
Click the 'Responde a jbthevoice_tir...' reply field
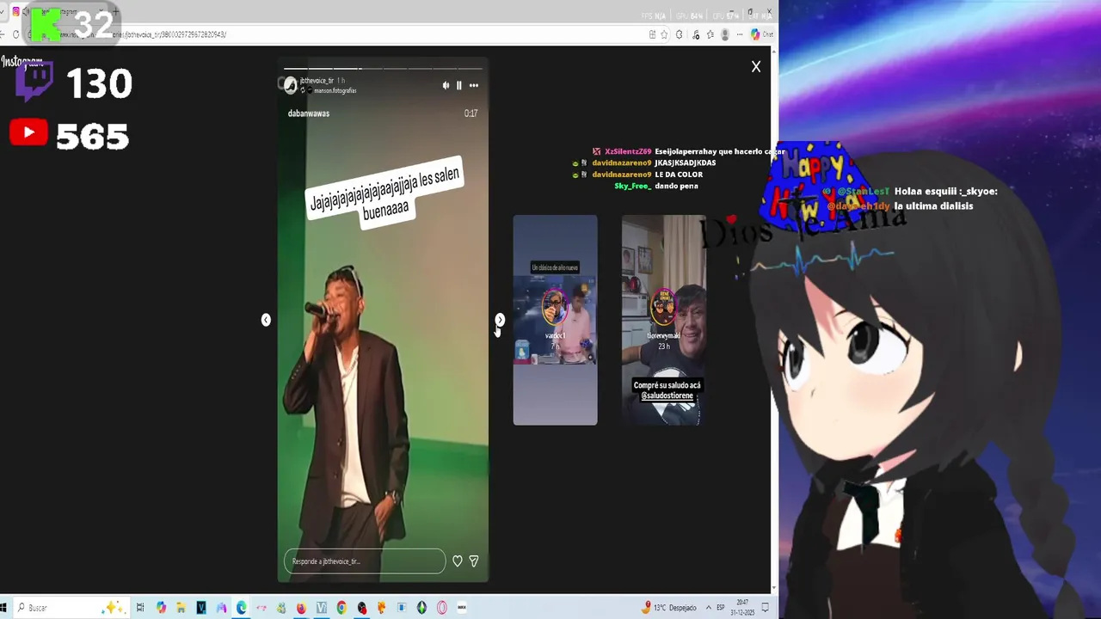[365, 561]
